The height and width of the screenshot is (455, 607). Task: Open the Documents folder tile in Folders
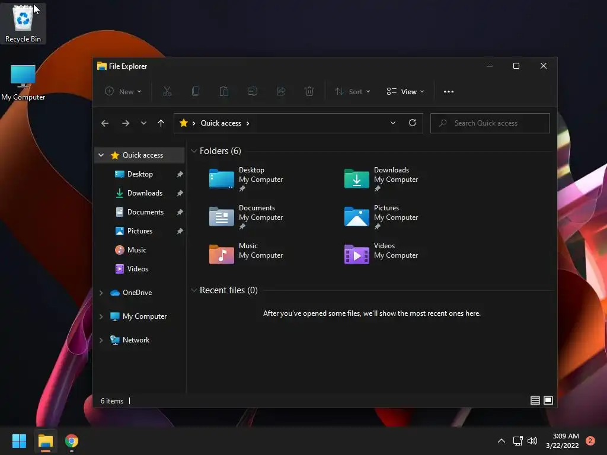(246, 217)
